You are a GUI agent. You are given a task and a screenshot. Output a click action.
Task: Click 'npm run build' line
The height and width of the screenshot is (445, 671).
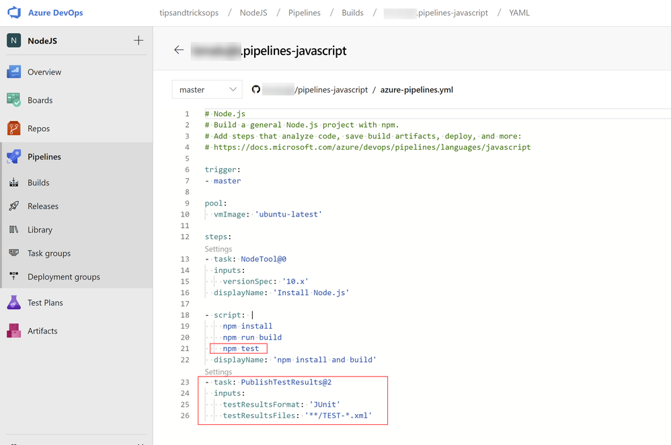(252, 337)
